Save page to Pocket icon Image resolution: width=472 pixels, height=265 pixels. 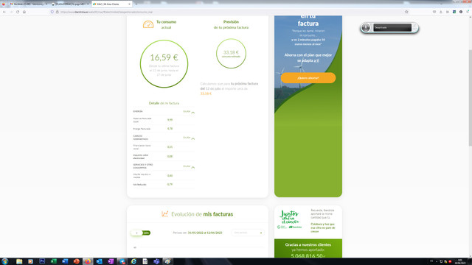[x=434, y=12]
